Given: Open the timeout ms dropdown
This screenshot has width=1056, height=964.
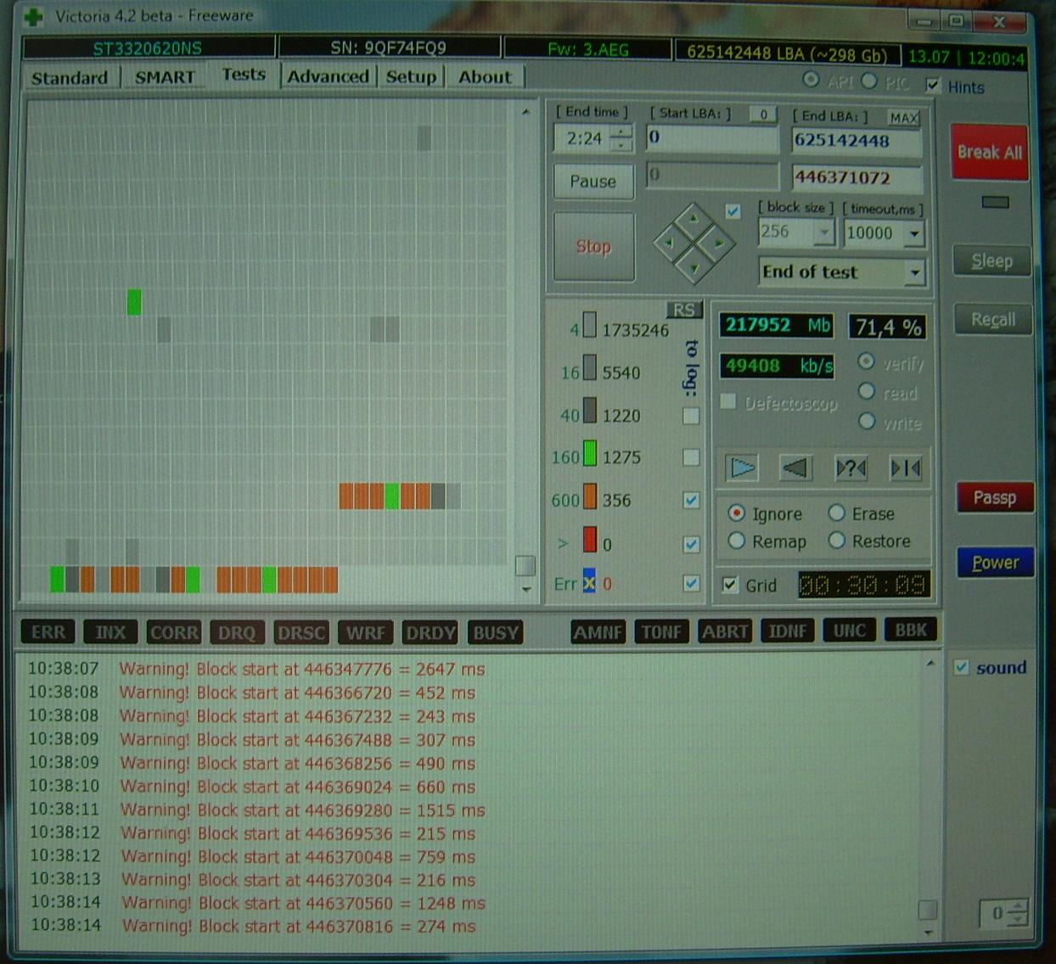Looking at the screenshot, I should point(914,233).
